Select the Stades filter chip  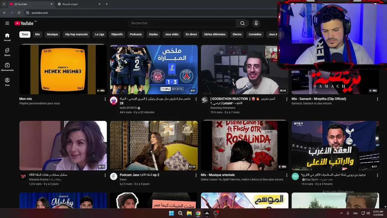pos(153,35)
